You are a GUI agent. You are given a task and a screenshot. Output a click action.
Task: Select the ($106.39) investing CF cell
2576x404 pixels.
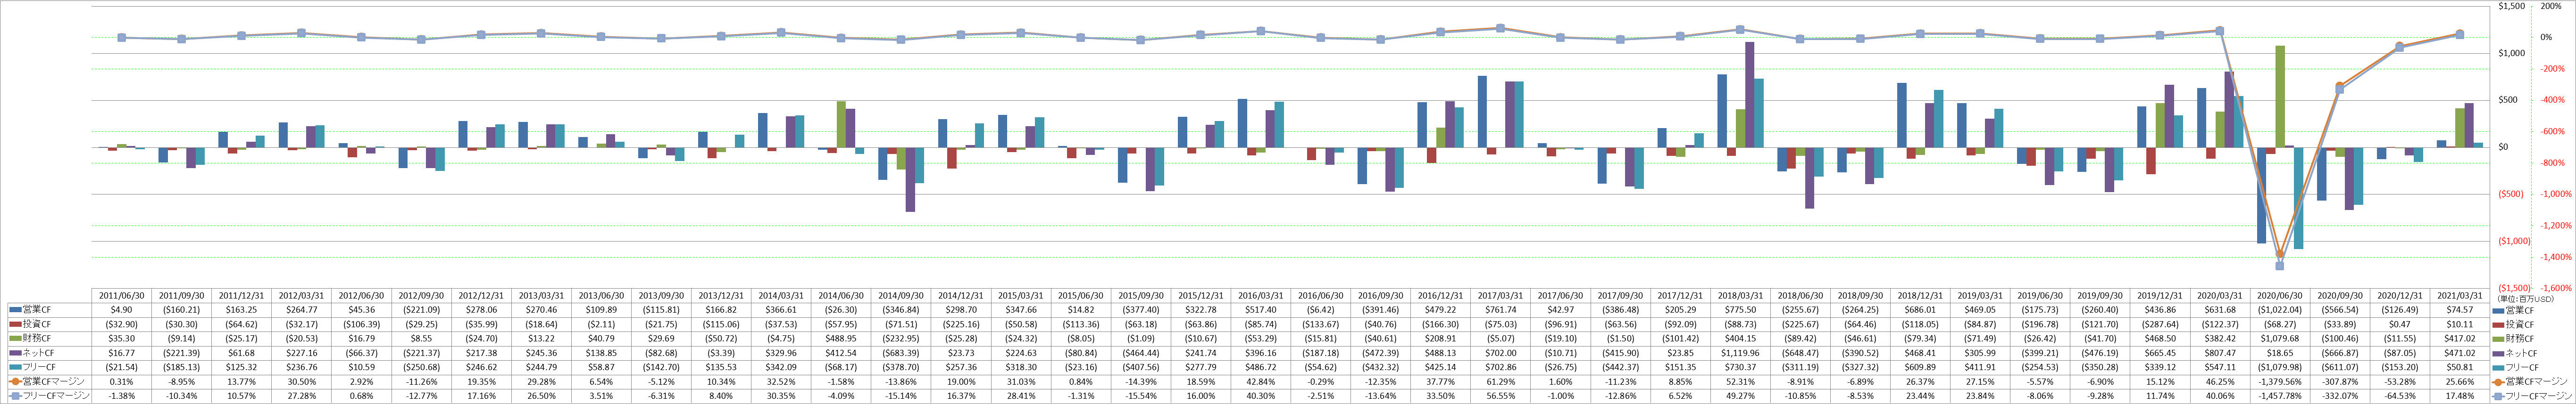click(361, 324)
